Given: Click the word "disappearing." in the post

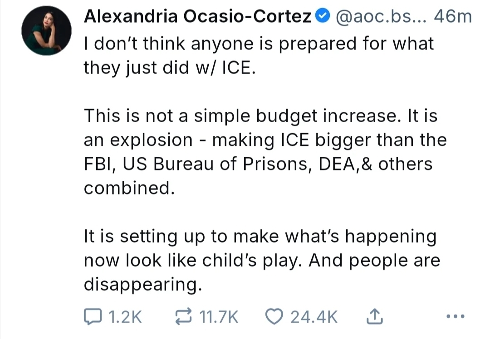Looking at the screenshot, I should [x=142, y=284].
